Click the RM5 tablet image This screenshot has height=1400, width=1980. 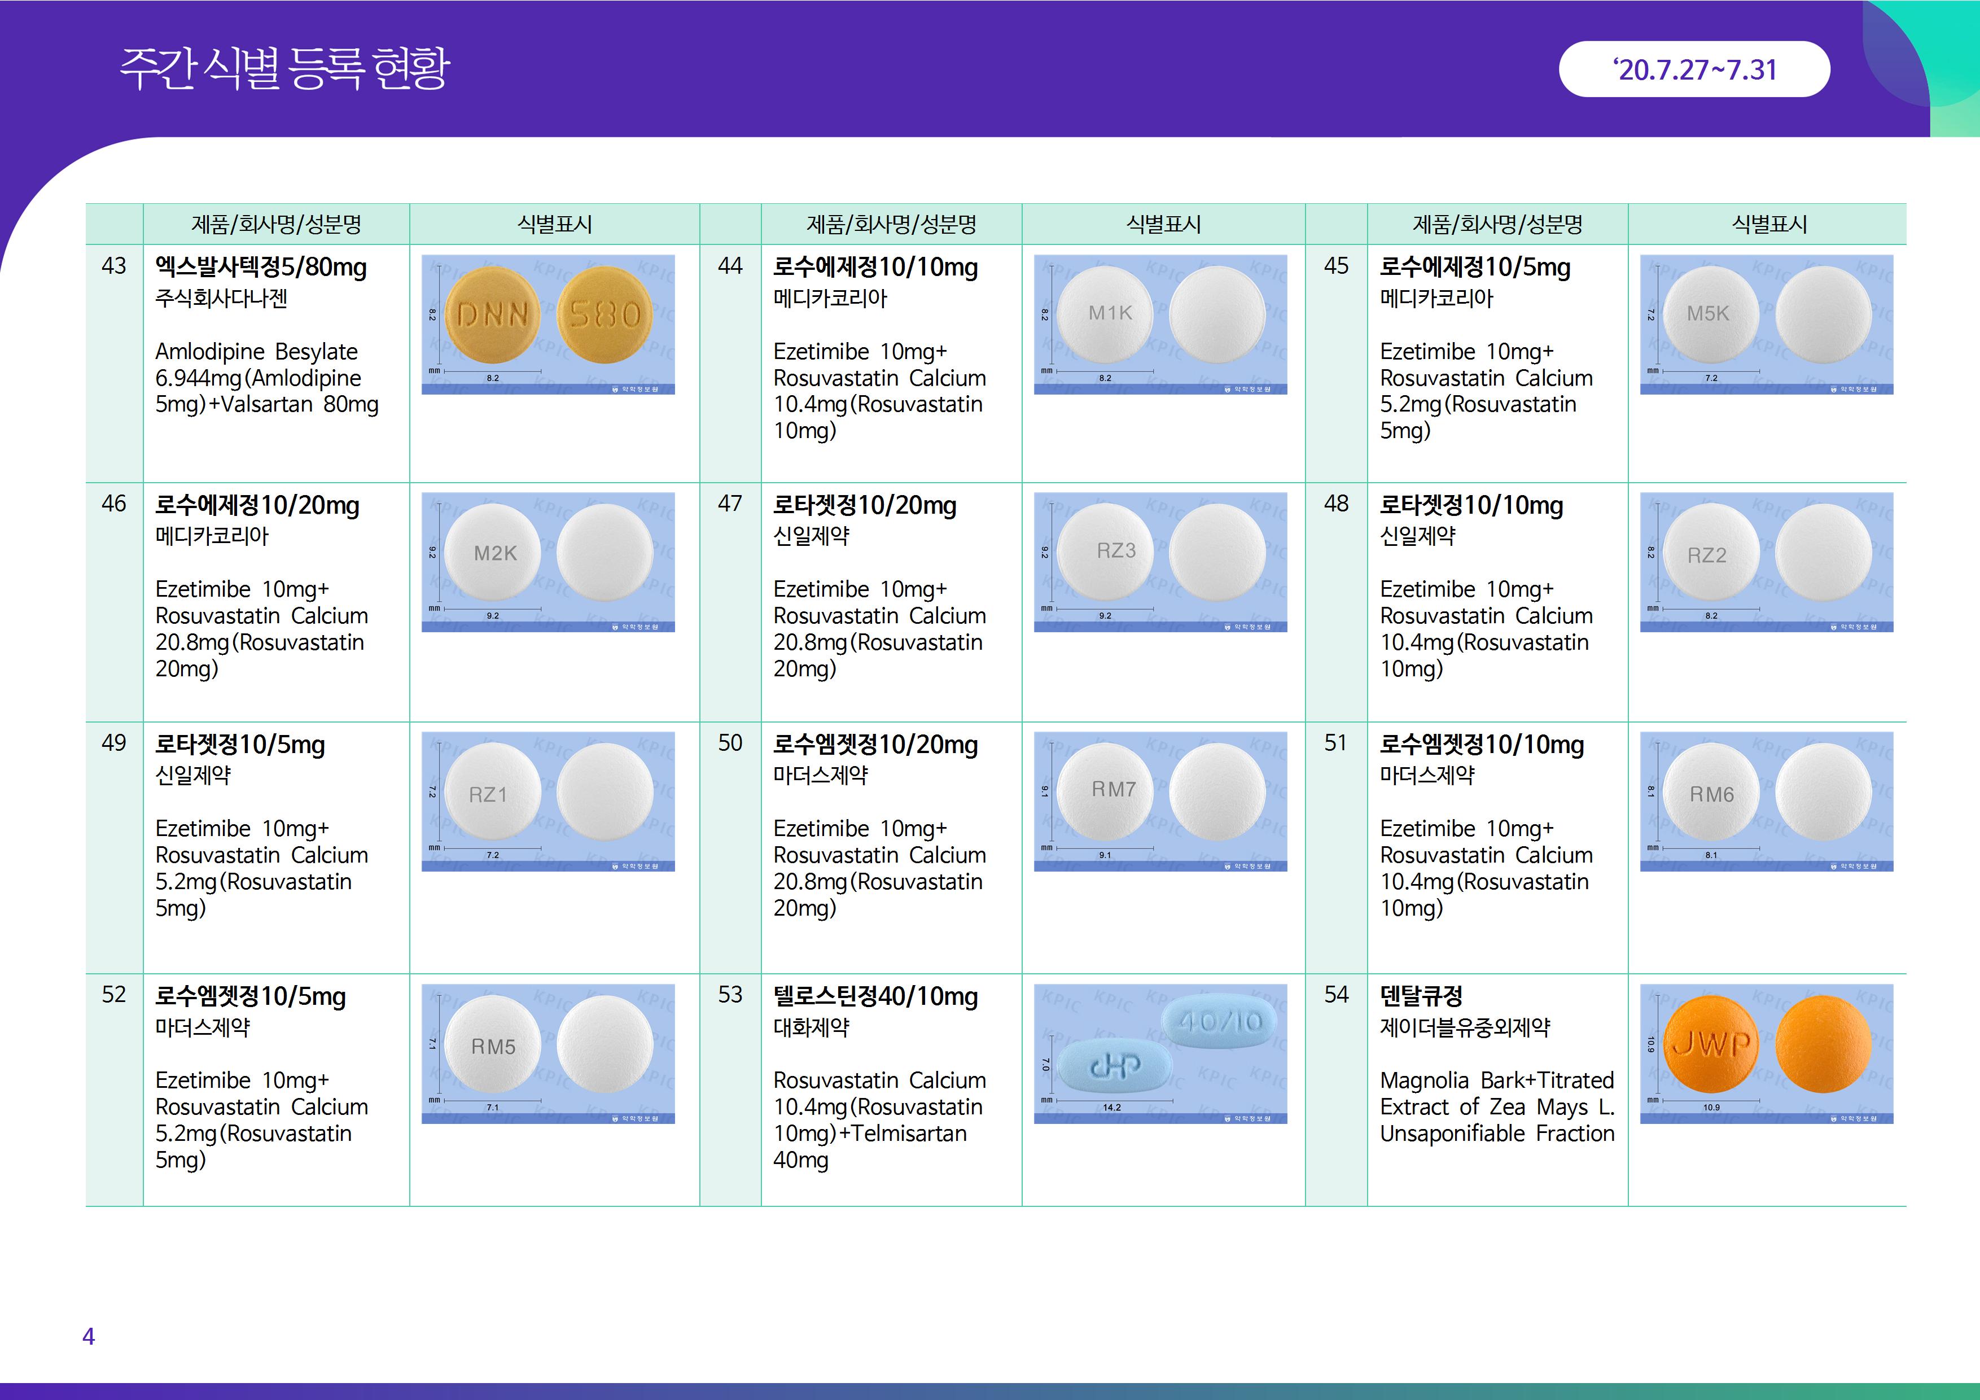[492, 1044]
